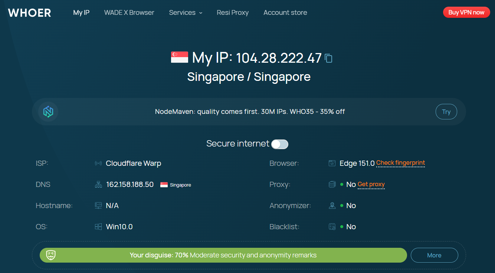The height and width of the screenshot is (273, 495).
Task: Click the Singapore / Singapore location text
Action: [249, 77]
